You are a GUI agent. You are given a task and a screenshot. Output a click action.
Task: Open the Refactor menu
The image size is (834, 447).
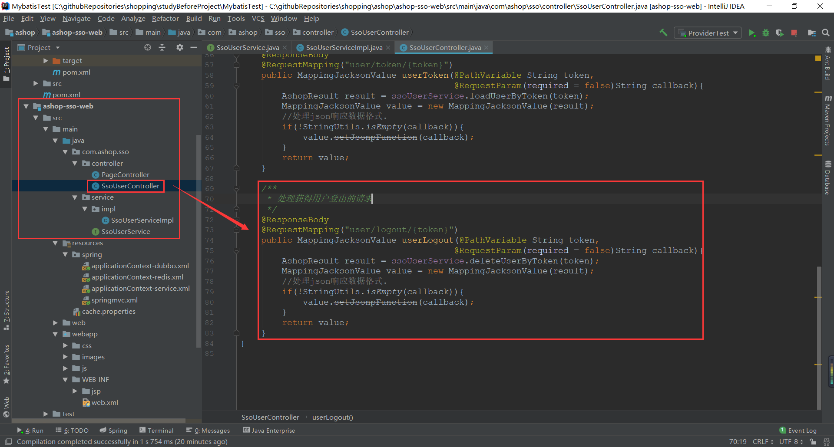165,19
